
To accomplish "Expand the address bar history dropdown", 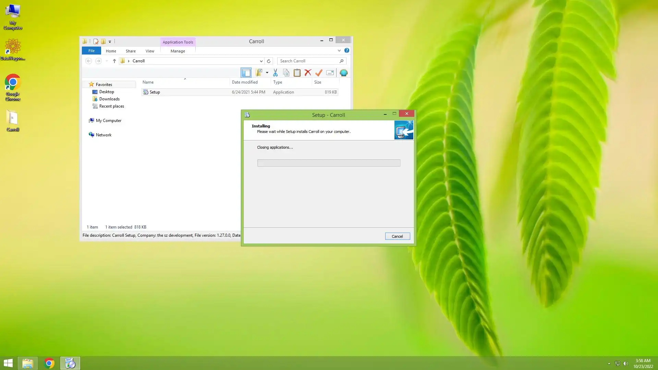I will coord(261,61).
